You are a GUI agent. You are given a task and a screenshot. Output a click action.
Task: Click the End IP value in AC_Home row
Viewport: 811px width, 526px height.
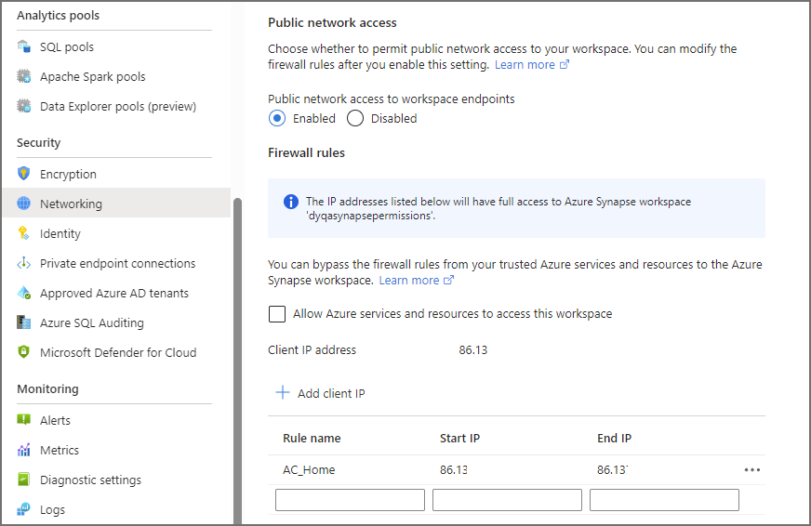[612, 469]
